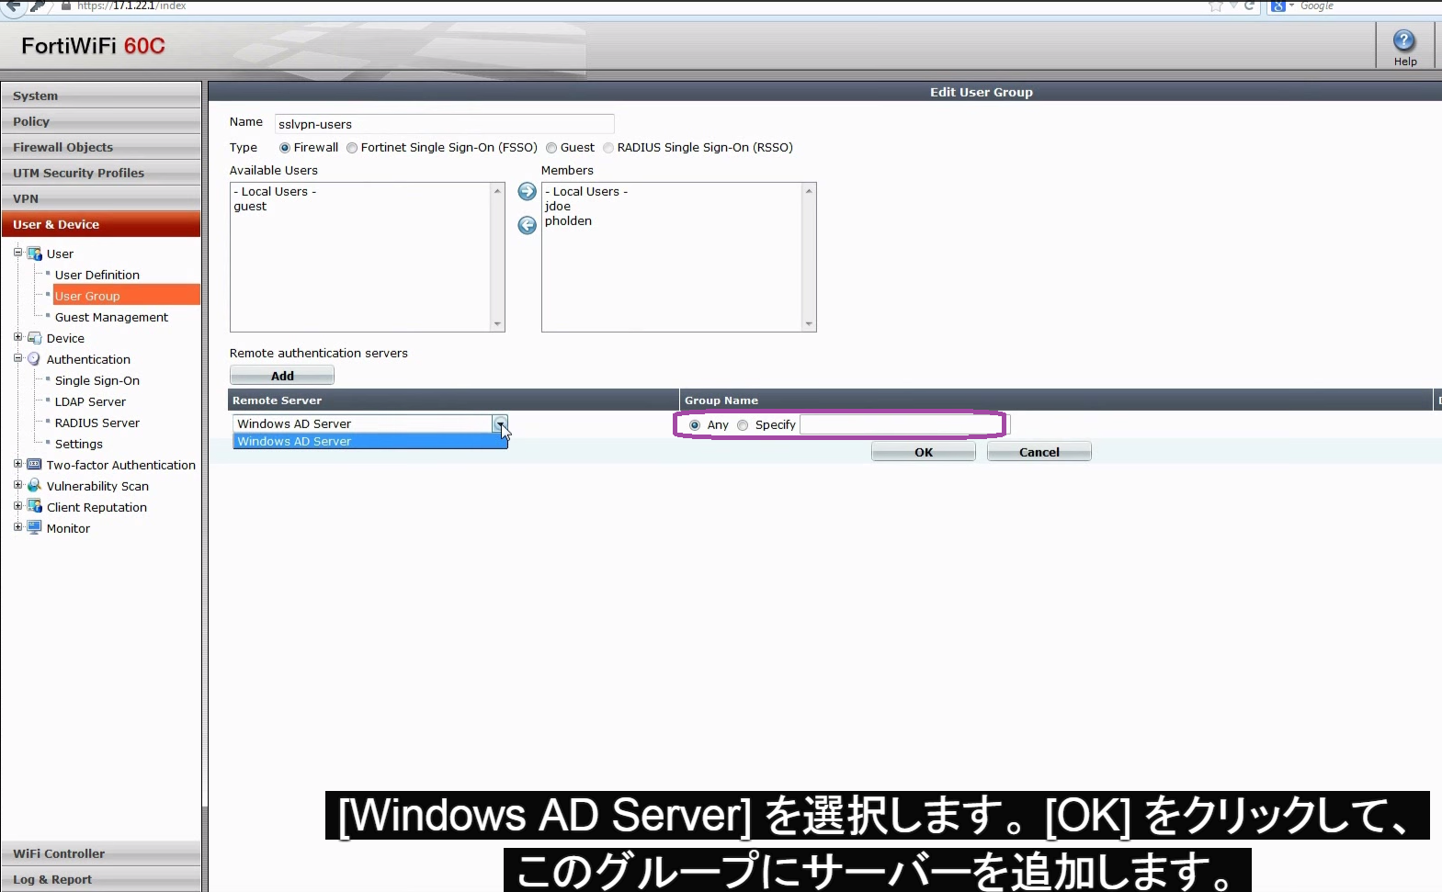Click the browser reload icon
This screenshot has width=1442, height=892.
(x=1249, y=6)
